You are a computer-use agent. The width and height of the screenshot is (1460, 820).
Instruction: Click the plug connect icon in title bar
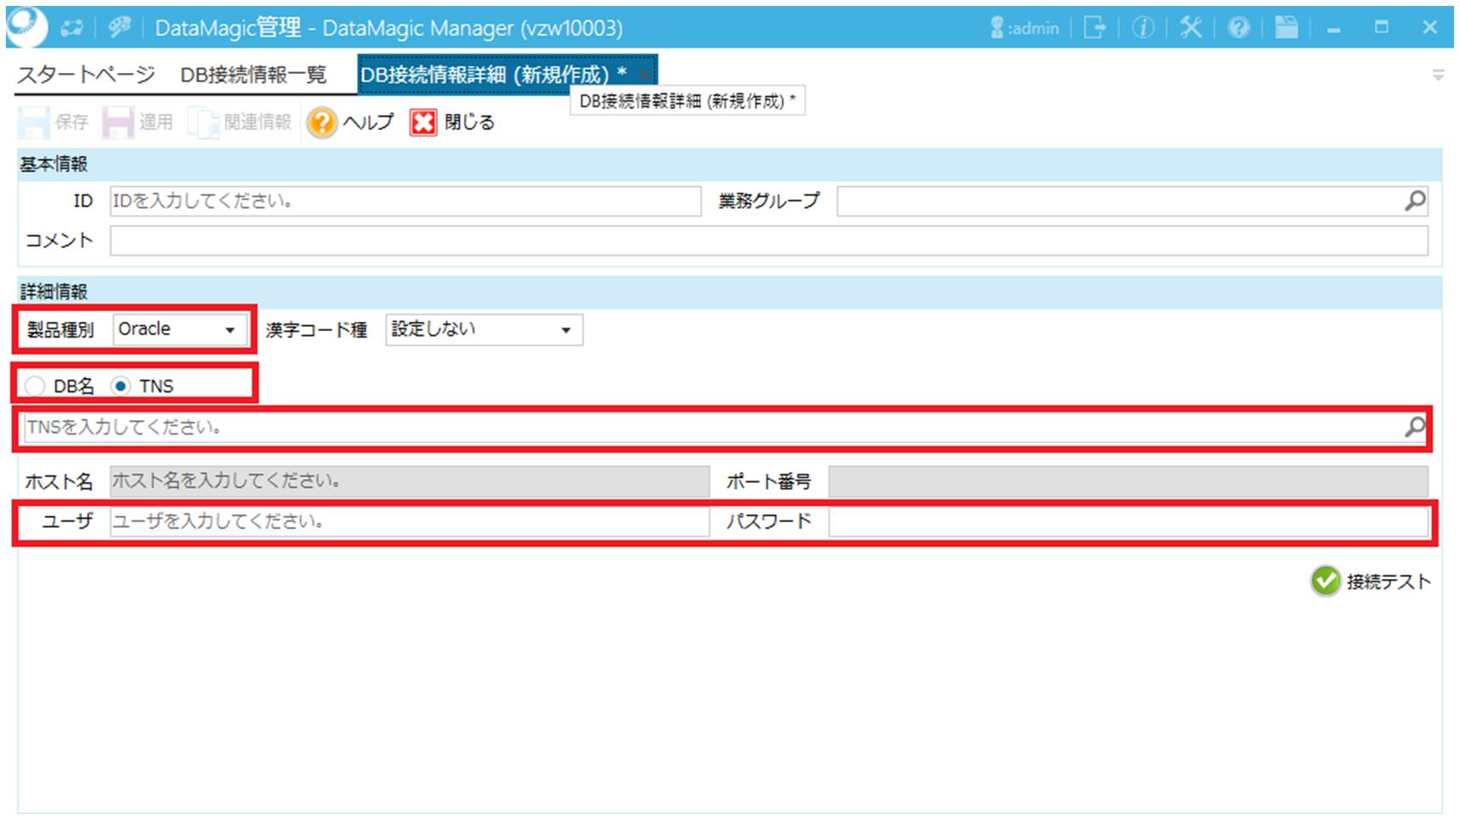pyautogui.click(x=120, y=27)
